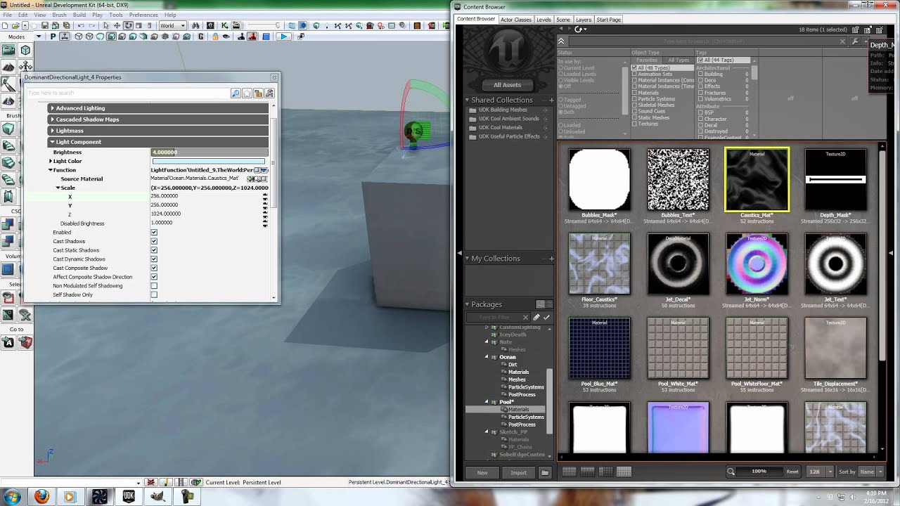Screen dimensions: 900x506
Task: Click wrench options icon in properties window
Action: tap(269, 93)
